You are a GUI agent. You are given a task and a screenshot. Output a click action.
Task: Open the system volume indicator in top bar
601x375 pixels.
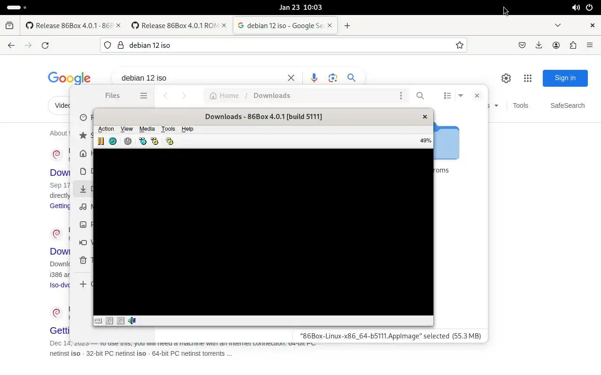[576, 7]
